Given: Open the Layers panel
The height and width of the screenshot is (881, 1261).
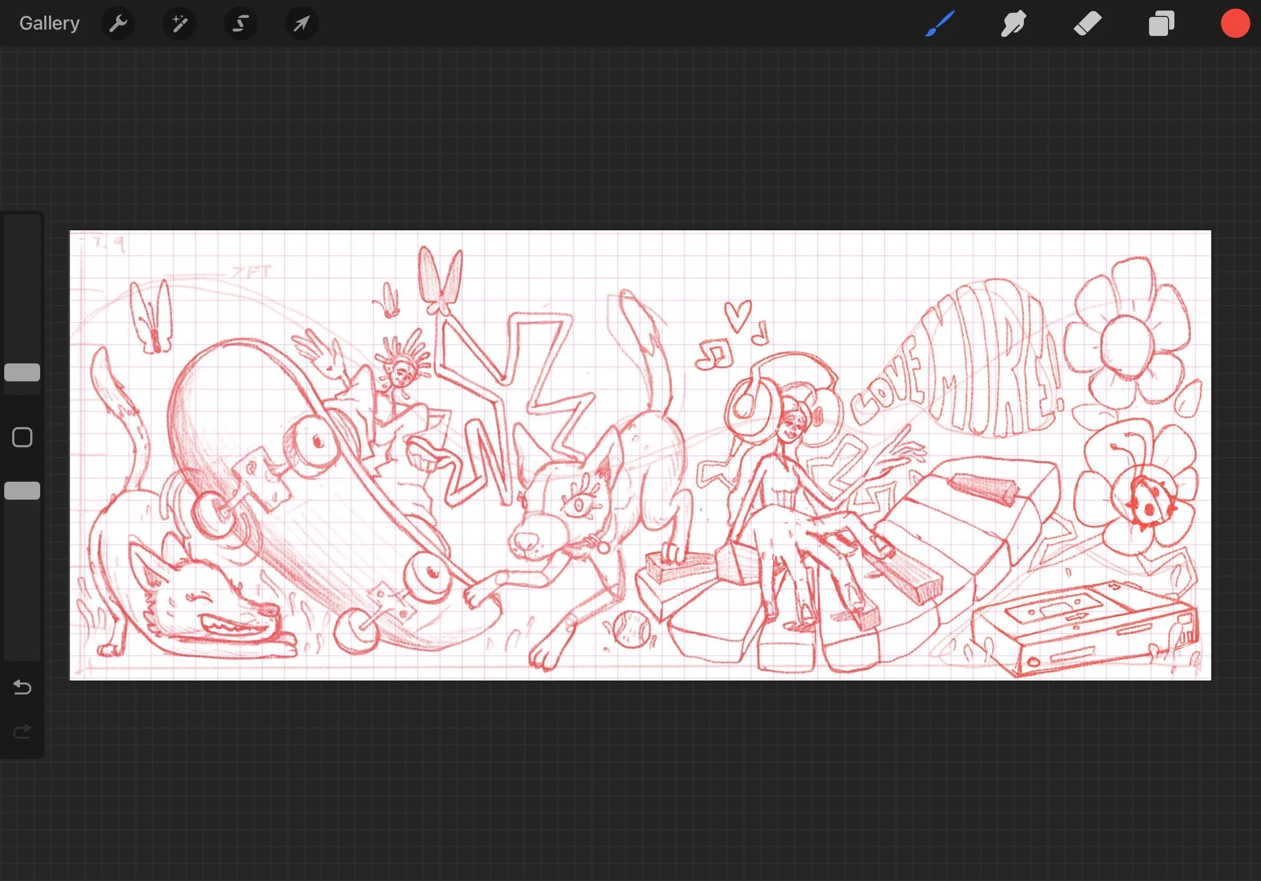Looking at the screenshot, I should click(x=1161, y=24).
